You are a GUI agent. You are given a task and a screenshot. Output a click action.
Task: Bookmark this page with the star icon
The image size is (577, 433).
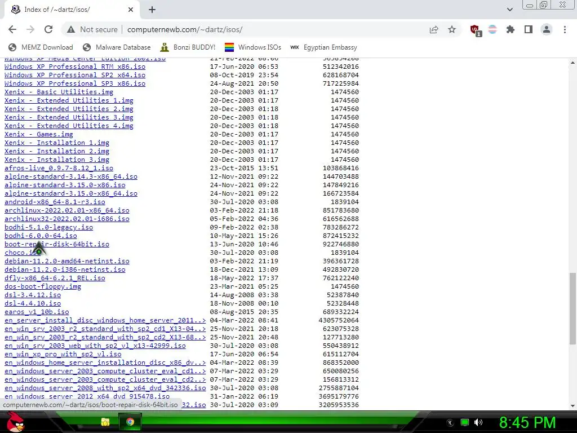452,29
